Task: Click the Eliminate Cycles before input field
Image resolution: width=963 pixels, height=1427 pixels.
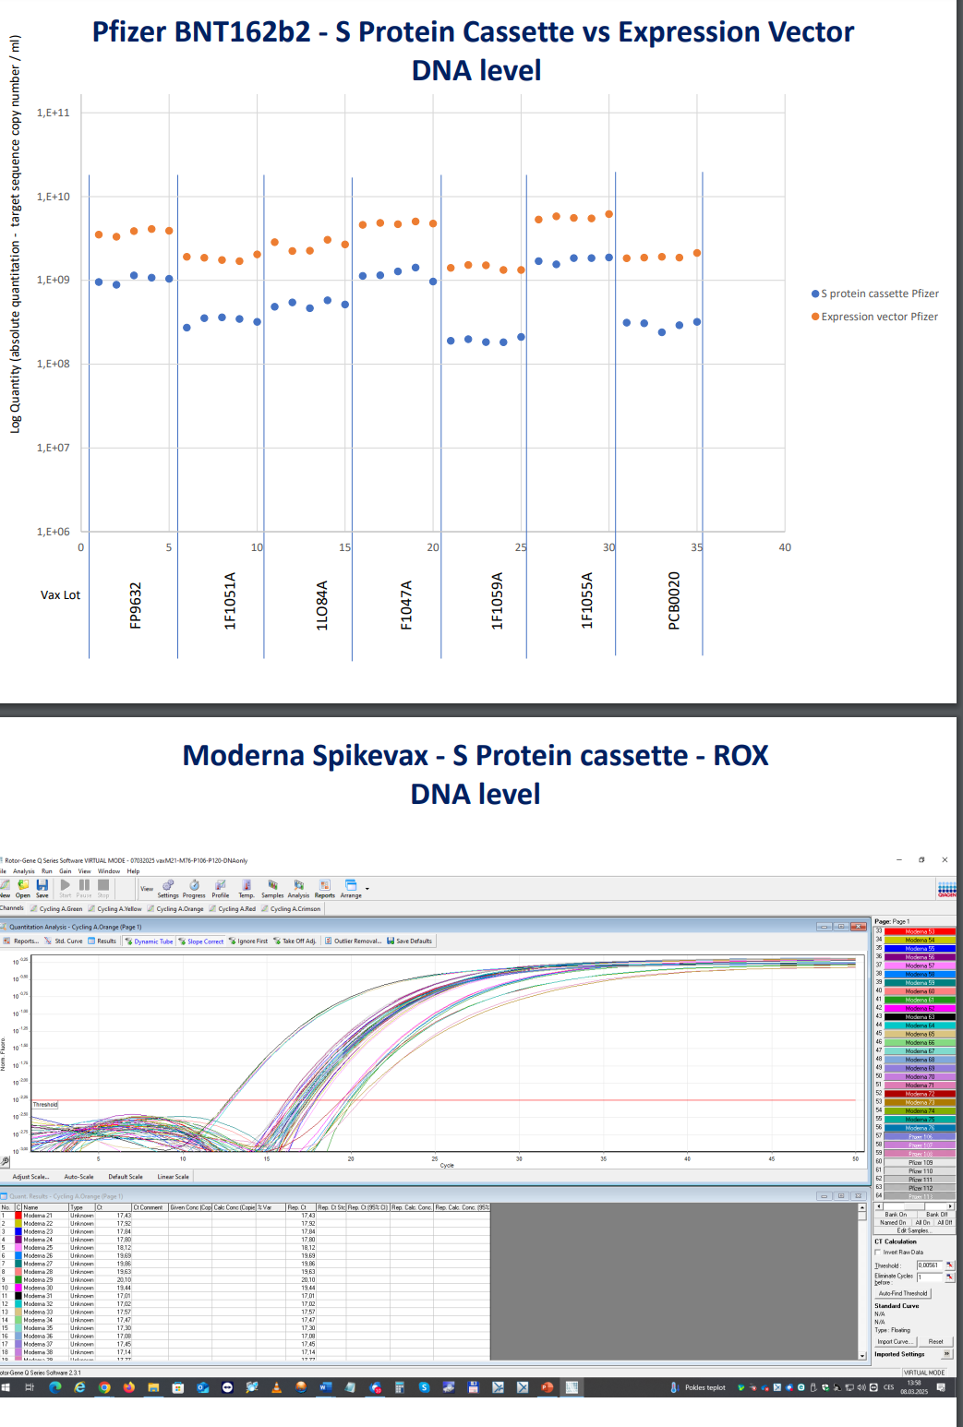Action: [929, 1277]
